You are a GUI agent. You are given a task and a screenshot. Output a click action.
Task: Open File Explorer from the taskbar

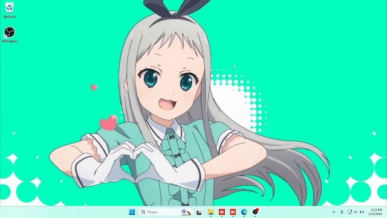210,212
